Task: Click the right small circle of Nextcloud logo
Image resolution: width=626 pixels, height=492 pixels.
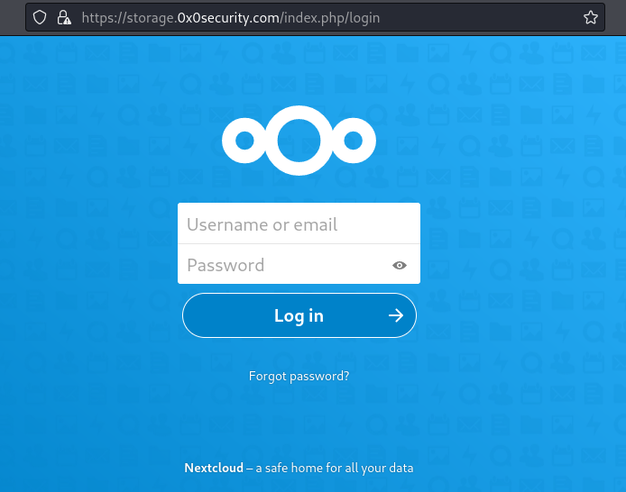Action: [x=354, y=141]
